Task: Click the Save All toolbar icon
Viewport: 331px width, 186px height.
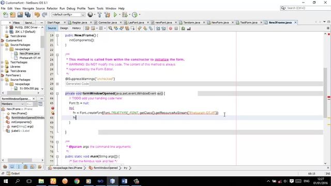Action: tap(27, 15)
